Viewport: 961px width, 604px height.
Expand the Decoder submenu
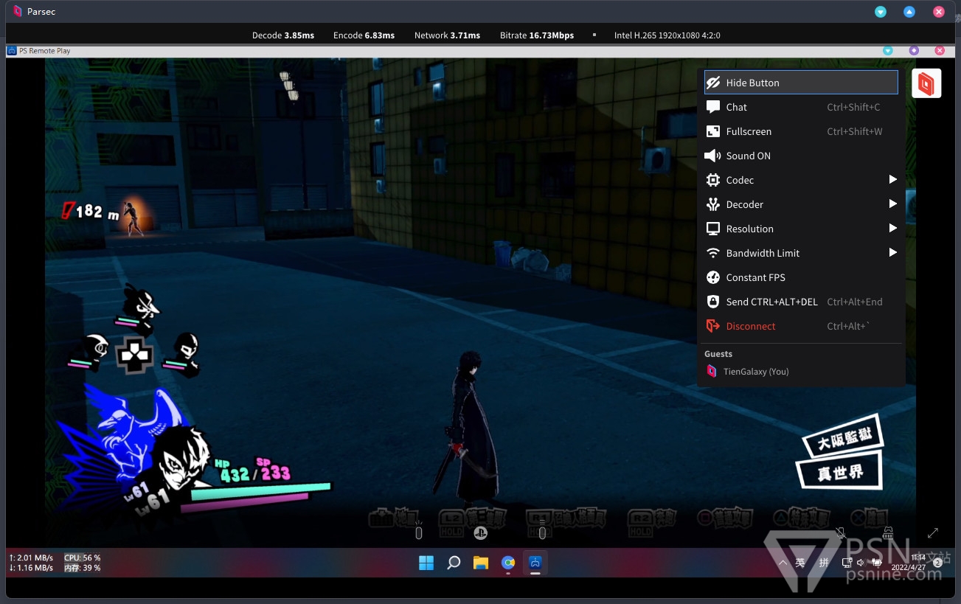coord(801,204)
